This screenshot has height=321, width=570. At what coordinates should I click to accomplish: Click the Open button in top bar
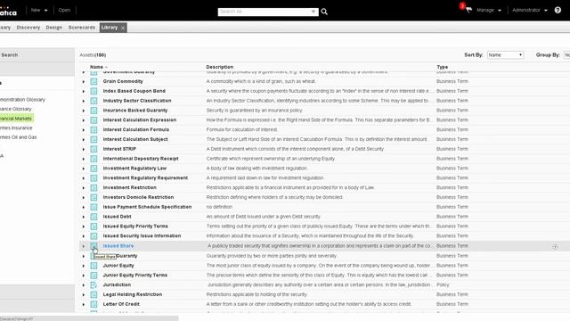tap(64, 10)
